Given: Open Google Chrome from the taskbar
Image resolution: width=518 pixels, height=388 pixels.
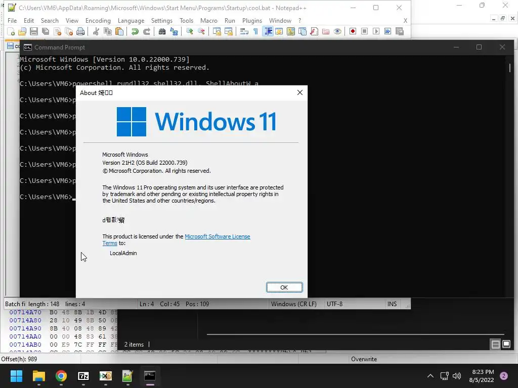Looking at the screenshot, I should (61, 376).
